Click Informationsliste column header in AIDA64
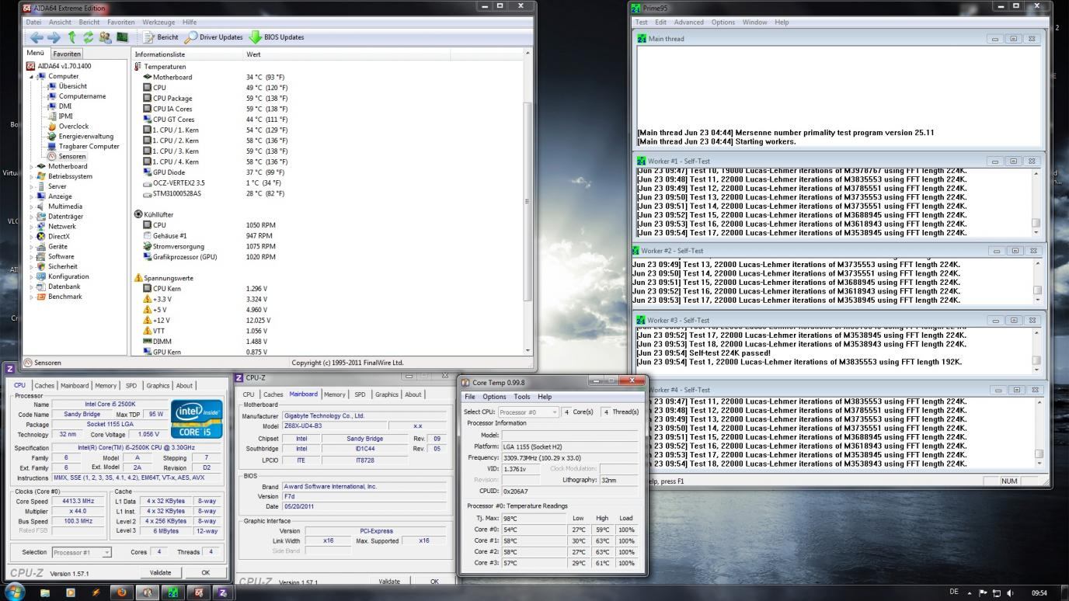1069x601 pixels. tap(186, 54)
